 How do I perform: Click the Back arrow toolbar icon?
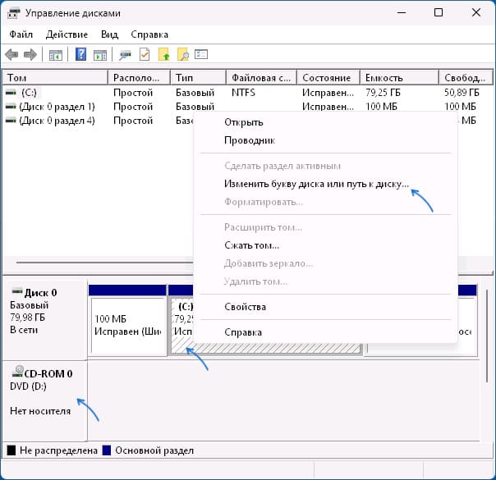click(11, 55)
